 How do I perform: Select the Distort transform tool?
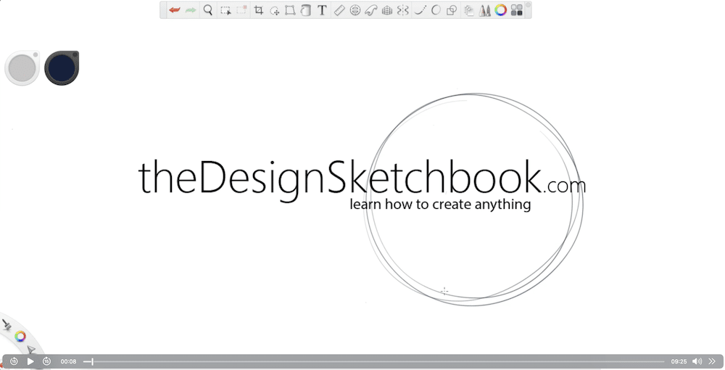click(x=290, y=10)
